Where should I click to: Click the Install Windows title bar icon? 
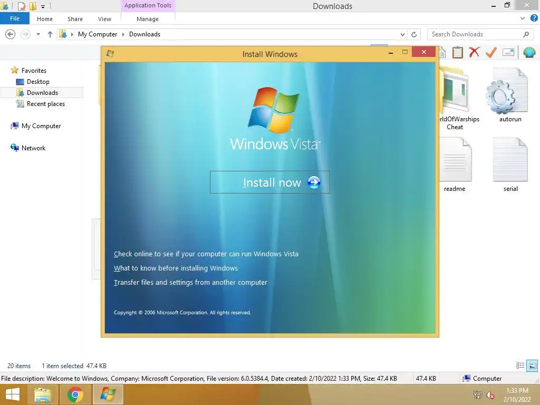[110, 53]
